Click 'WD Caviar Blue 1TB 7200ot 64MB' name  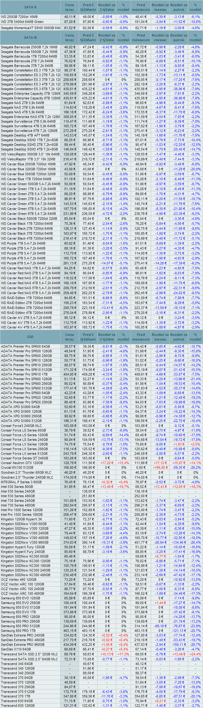[x=26, y=179]
